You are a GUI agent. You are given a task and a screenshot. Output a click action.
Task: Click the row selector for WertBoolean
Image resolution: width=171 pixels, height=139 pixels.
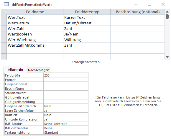pyautogui.click(x=4, y=34)
